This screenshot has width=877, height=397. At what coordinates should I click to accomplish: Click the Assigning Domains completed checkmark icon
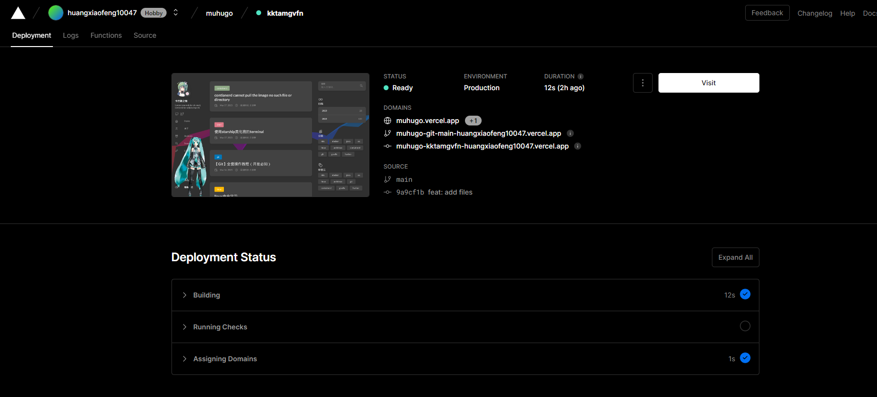pos(745,358)
